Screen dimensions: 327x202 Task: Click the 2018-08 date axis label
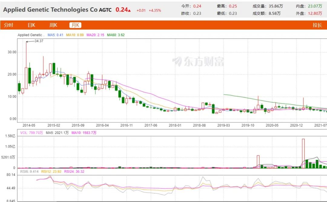[199, 125]
